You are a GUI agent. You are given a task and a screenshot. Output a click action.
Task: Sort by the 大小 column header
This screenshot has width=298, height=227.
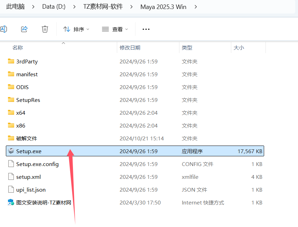click(239, 47)
